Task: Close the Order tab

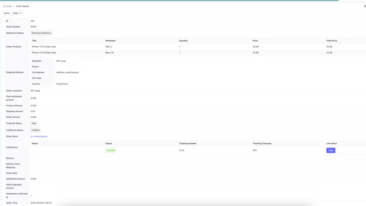Action: click(20, 13)
